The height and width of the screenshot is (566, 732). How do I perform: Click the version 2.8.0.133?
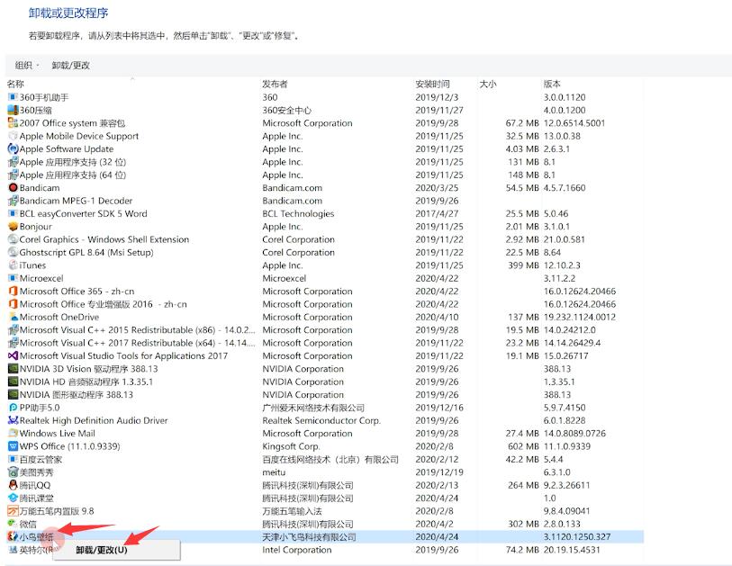pos(562,524)
